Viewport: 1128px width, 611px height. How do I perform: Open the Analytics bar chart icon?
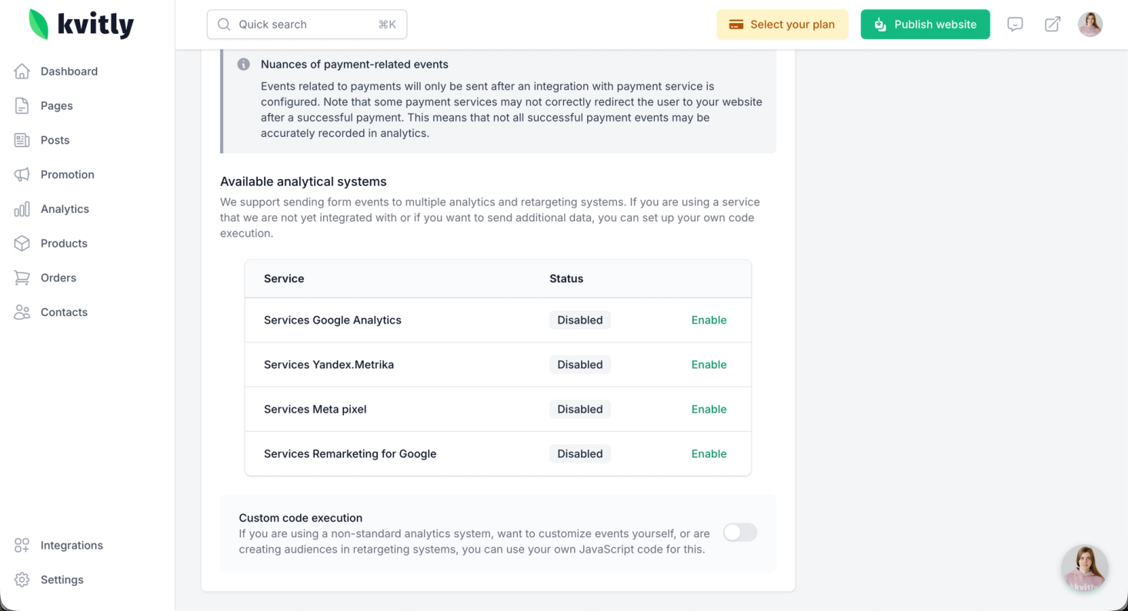(x=22, y=209)
